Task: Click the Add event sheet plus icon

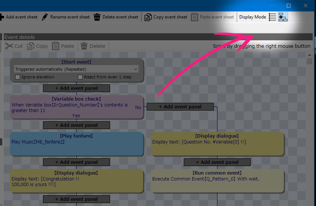Action: click(2, 17)
